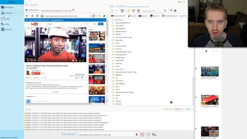Go forward in the embedded browser

(x=32, y=16)
